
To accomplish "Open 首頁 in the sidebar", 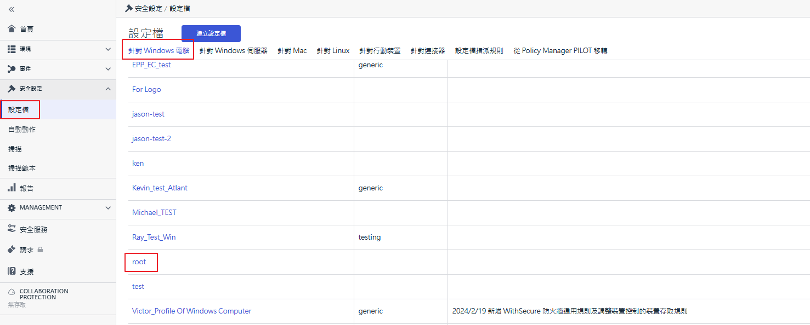I will [27, 29].
